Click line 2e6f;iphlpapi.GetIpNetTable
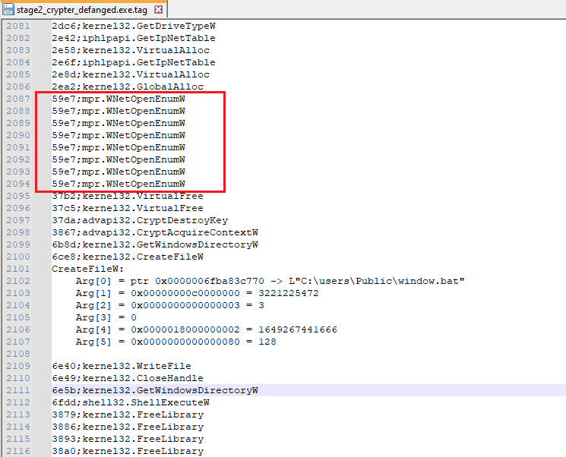 (134, 62)
